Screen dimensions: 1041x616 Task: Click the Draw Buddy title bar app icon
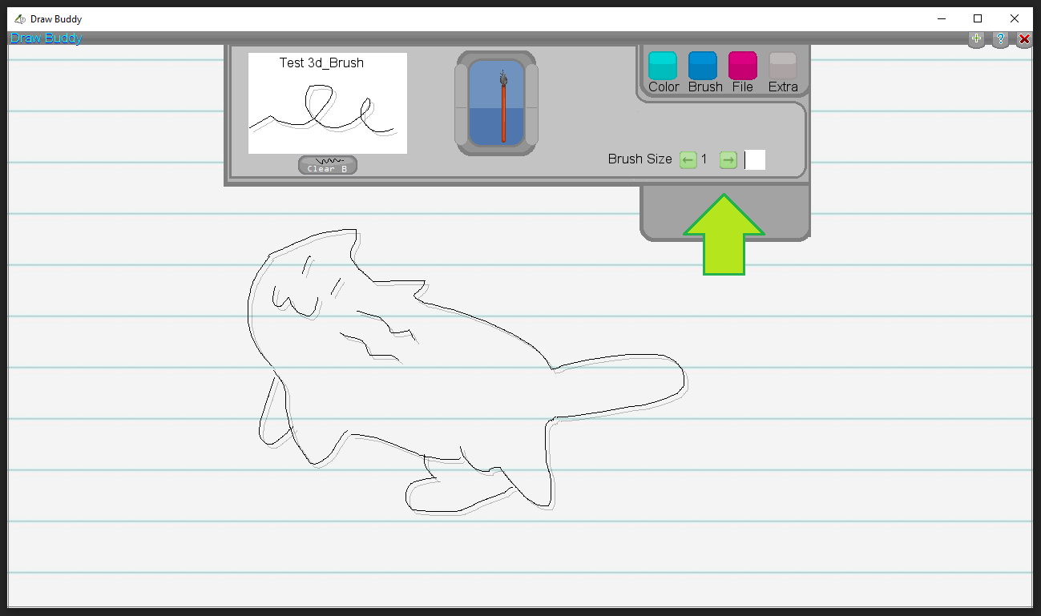tap(20, 18)
